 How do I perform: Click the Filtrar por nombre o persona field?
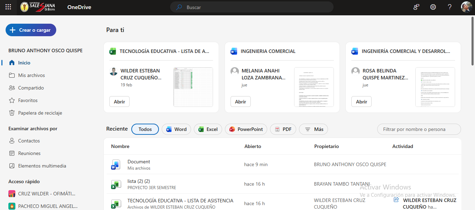(419, 129)
